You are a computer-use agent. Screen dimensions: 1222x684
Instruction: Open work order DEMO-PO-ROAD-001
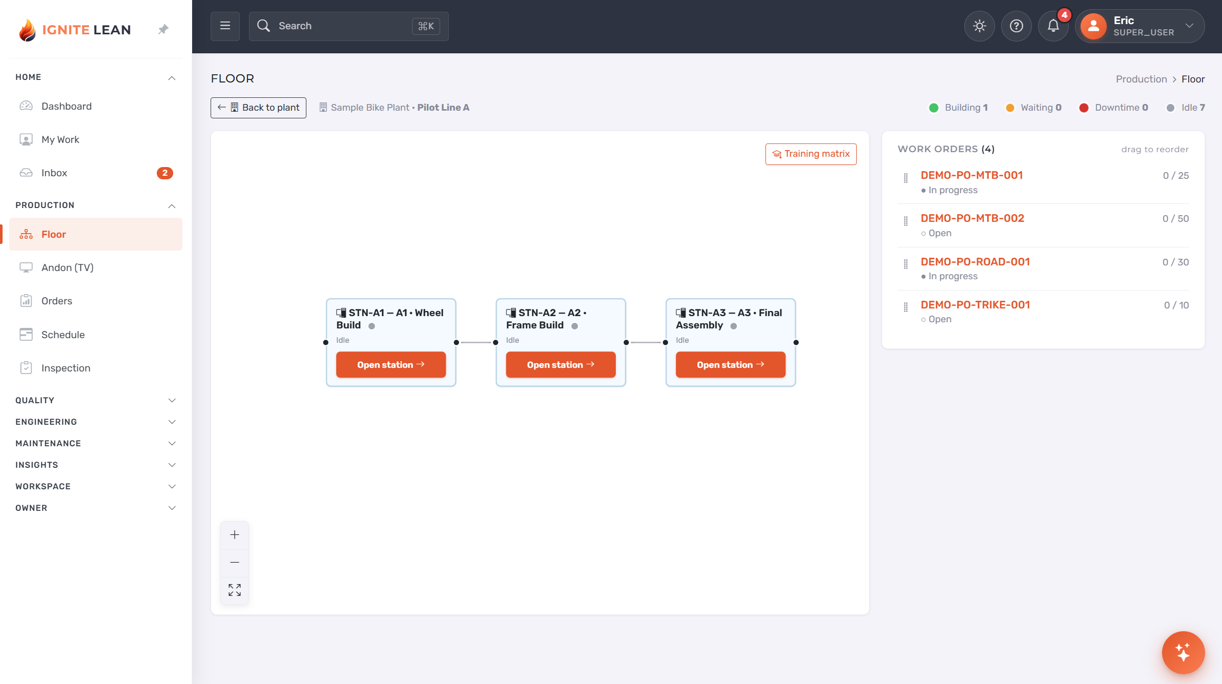click(975, 262)
